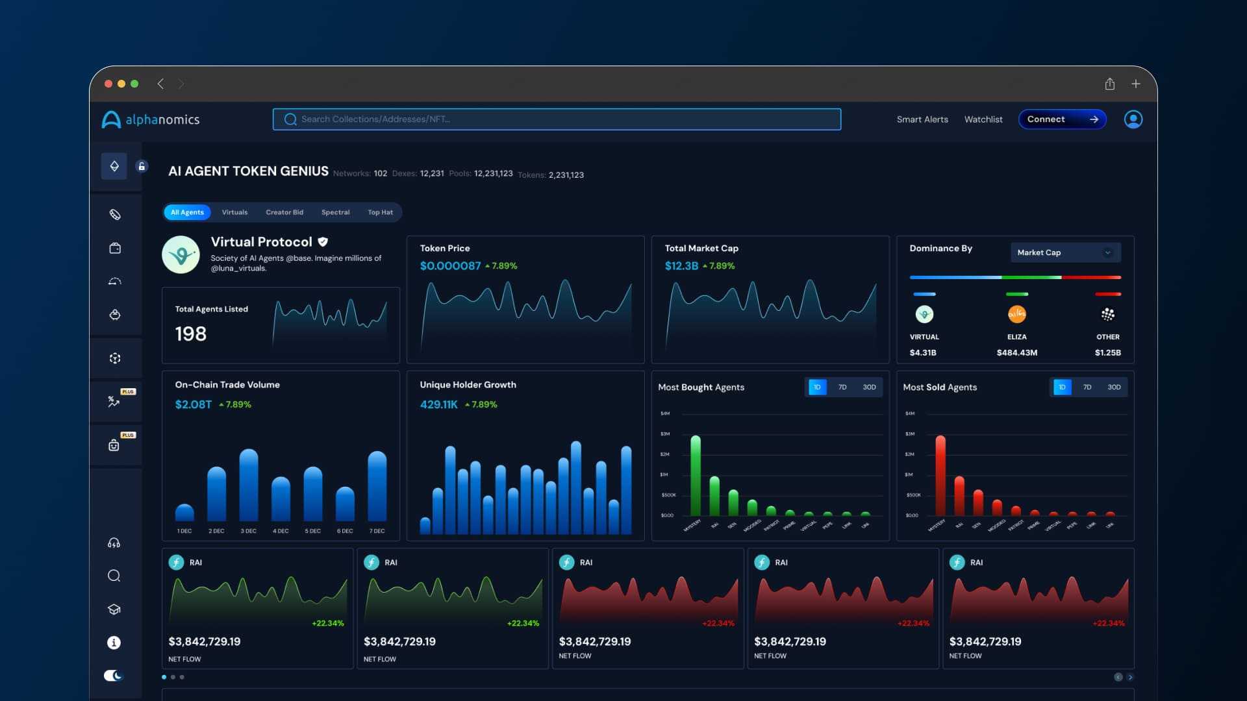Select the Virtuals tab

click(234, 212)
